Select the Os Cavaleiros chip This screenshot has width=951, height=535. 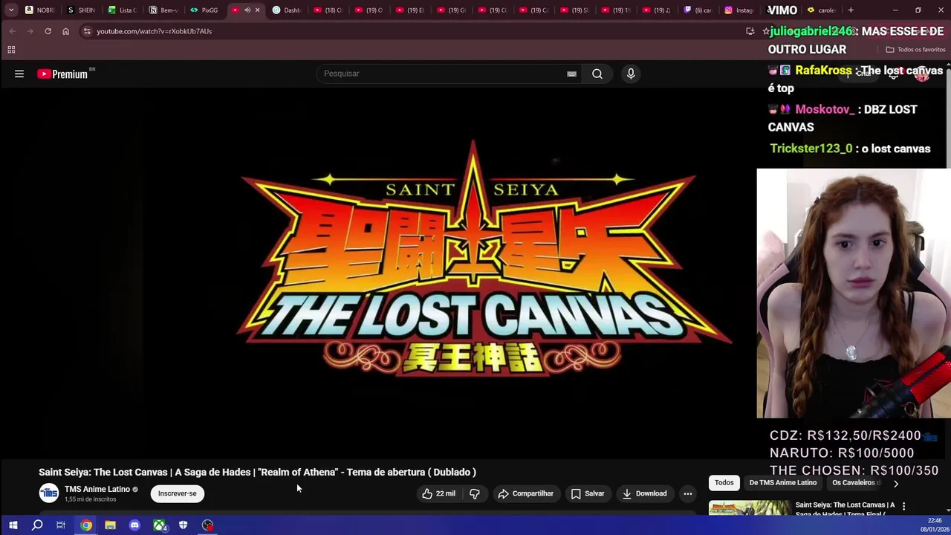click(856, 483)
